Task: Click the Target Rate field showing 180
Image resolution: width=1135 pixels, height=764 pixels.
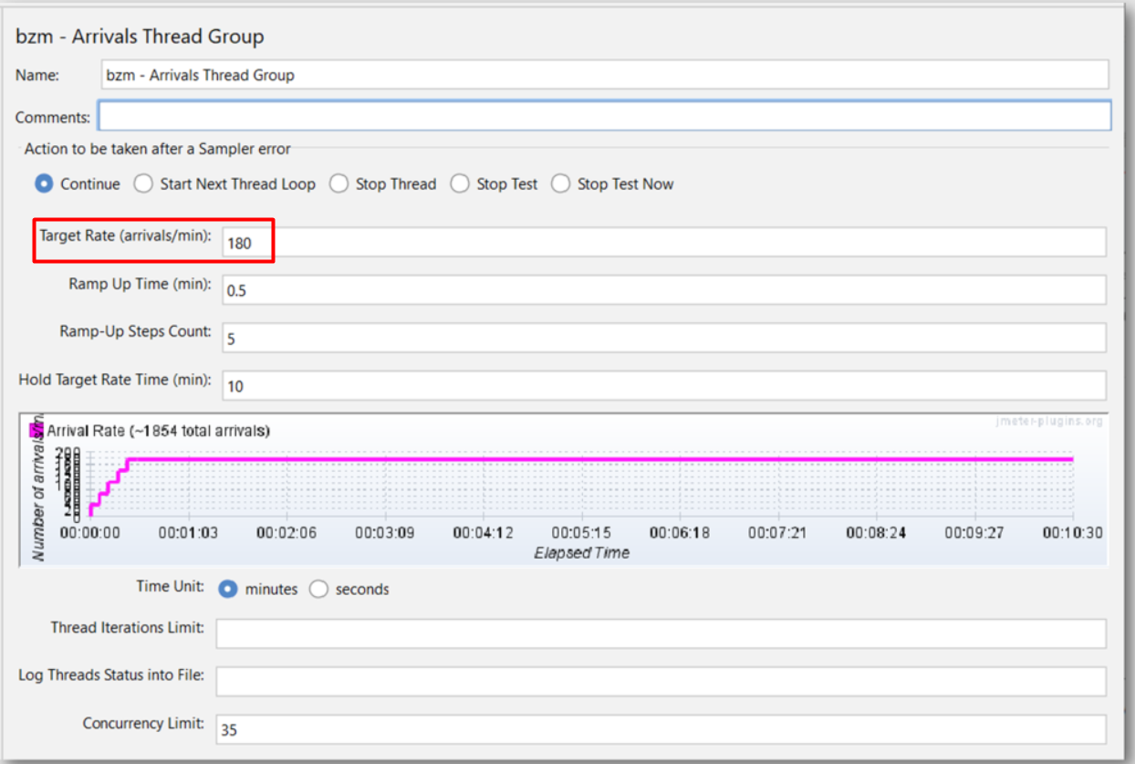Action: click(662, 243)
